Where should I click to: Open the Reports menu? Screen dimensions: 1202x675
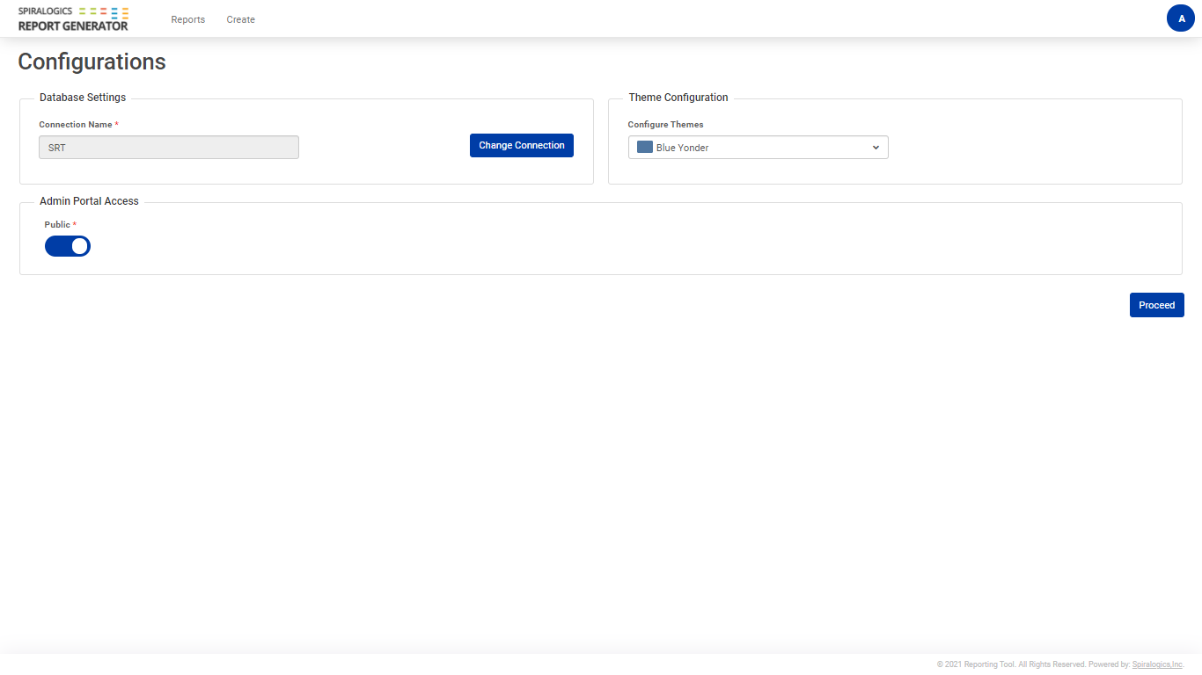(x=187, y=19)
